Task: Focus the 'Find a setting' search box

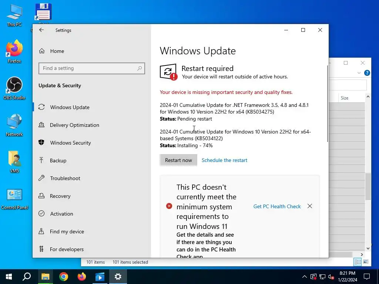Action: click(92, 68)
